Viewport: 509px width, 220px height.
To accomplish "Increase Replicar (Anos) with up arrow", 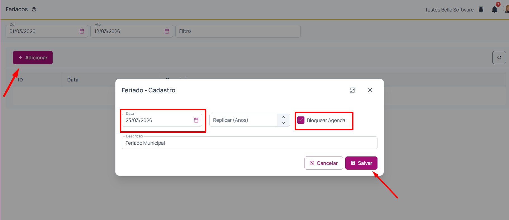I will (x=283, y=117).
